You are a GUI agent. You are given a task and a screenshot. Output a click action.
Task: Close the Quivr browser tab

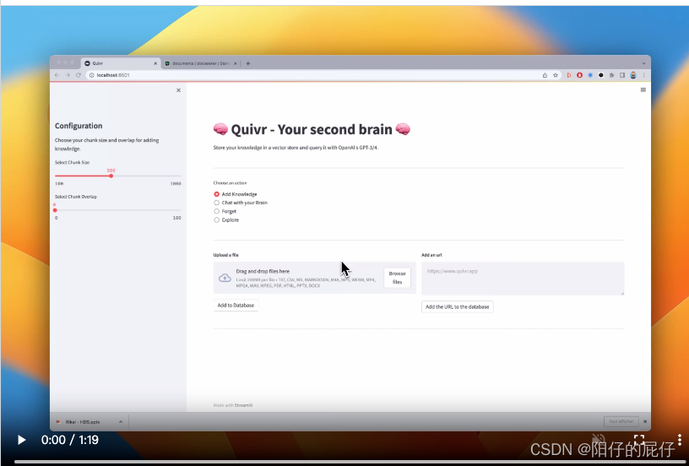click(155, 63)
